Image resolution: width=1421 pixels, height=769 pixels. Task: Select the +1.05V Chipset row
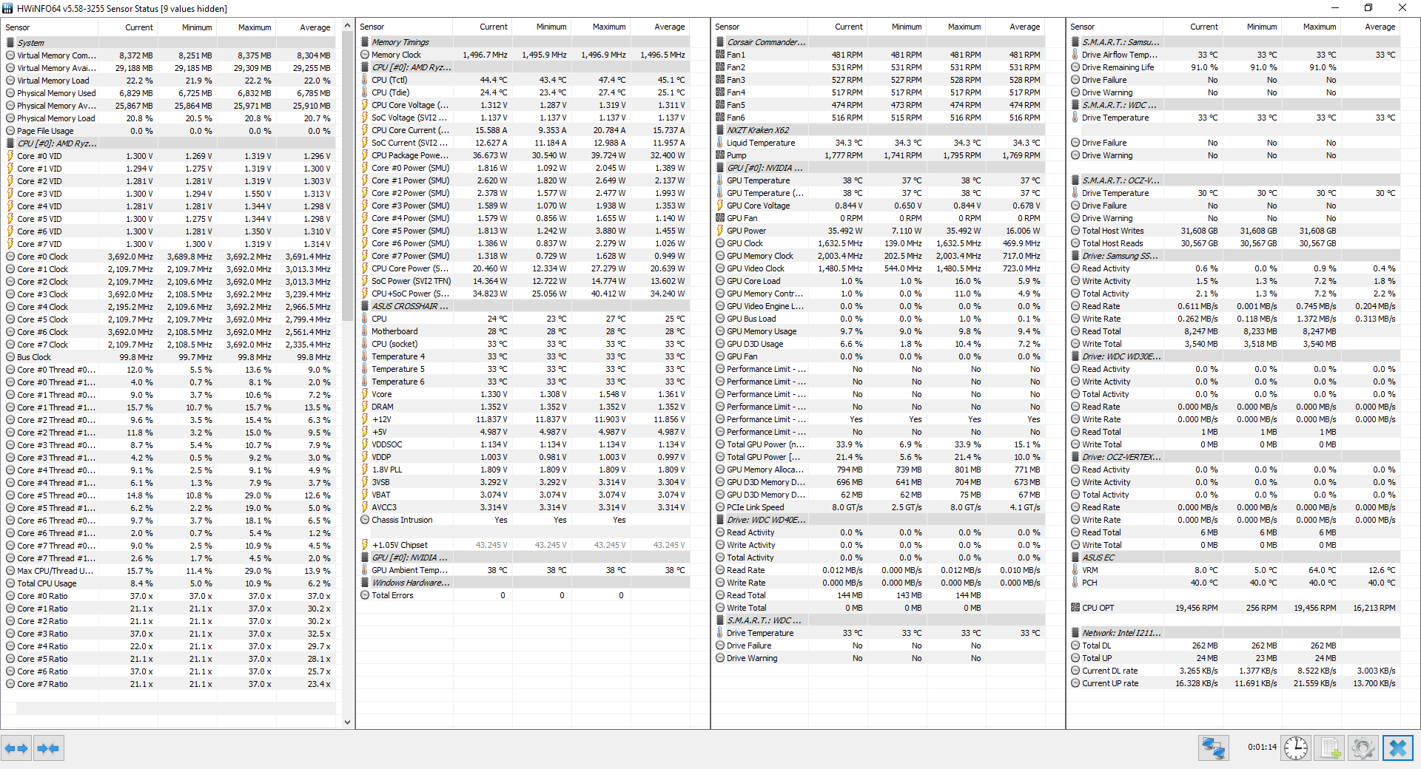[x=524, y=545]
